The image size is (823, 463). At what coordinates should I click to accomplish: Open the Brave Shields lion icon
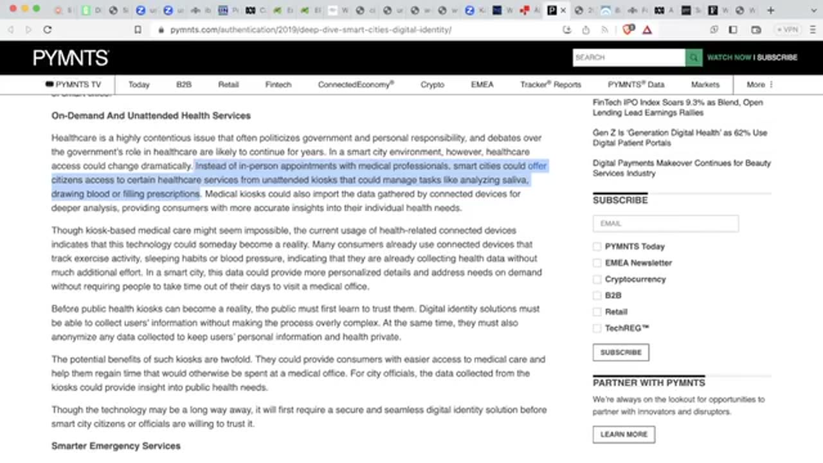629,30
